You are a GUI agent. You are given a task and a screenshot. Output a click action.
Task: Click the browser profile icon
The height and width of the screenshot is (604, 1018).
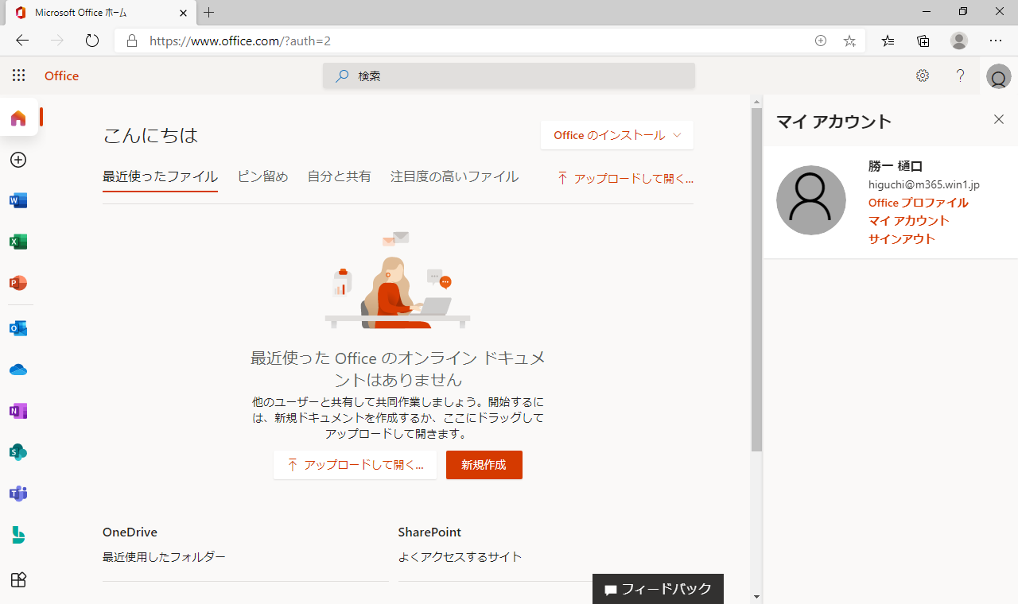pyautogui.click(x=959, y=41)
